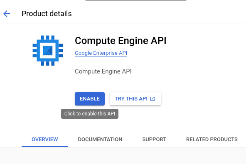This screenshot has width=246, height=164.
Task: Switch to the Documentation tab
Action: tap(100, 140)
